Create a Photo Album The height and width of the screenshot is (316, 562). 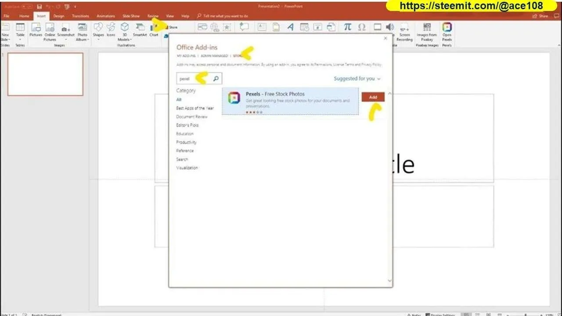coord(82,32)
